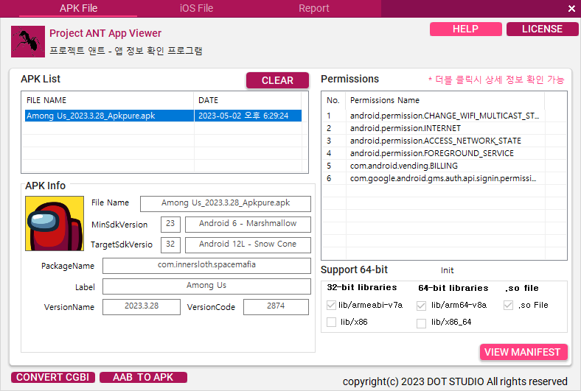Viewport: 581px width, 391px height.
Task: Click the No. column header in Permissions
Action: tap(333, 100)
